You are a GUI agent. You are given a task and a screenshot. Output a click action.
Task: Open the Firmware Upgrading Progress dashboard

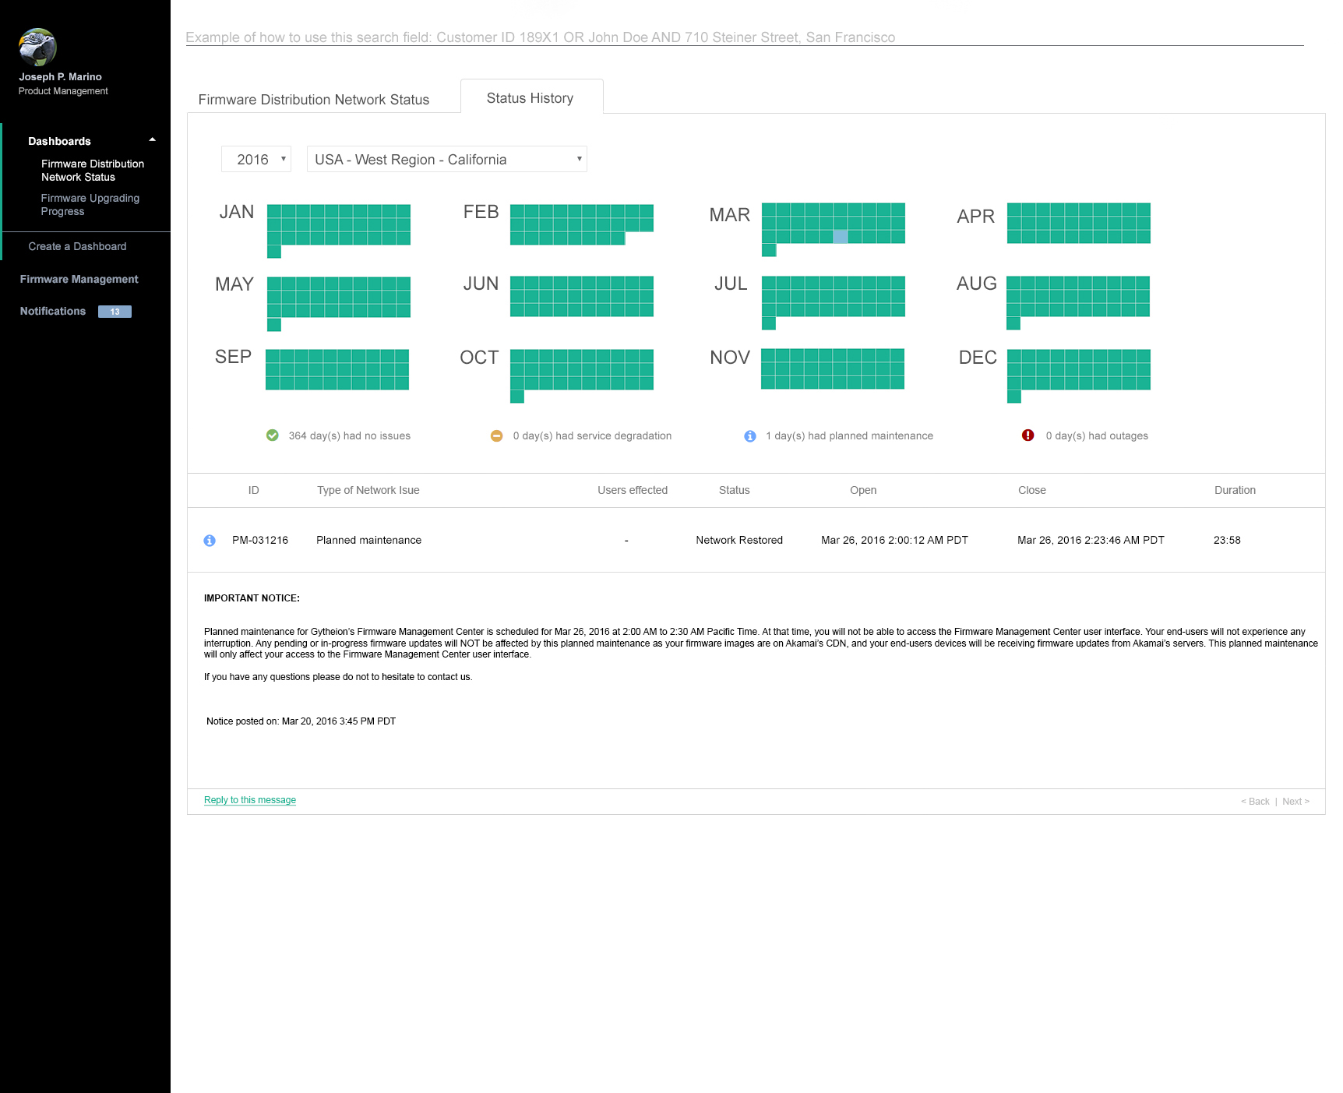90,204
